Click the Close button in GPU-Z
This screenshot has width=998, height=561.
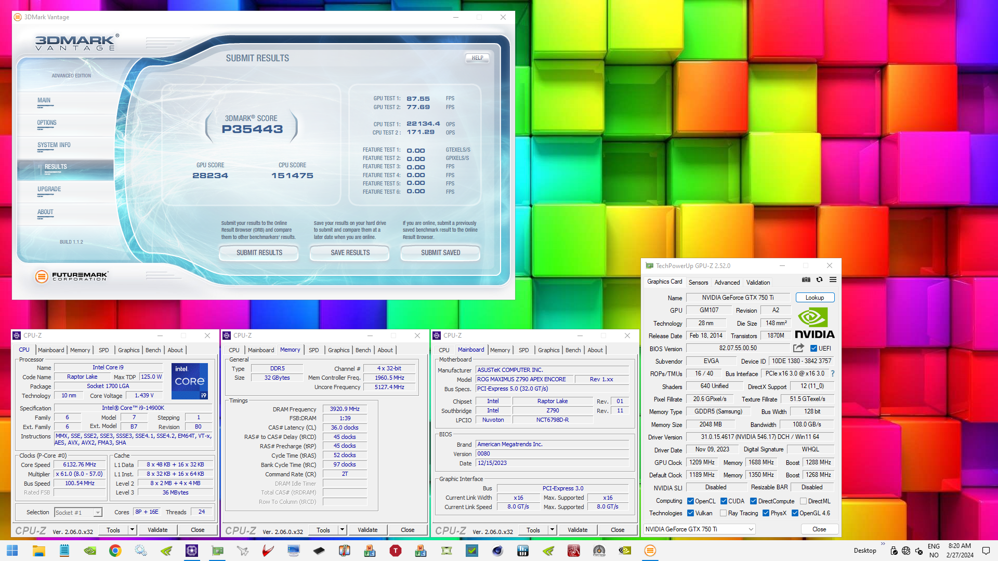(819, 529)
